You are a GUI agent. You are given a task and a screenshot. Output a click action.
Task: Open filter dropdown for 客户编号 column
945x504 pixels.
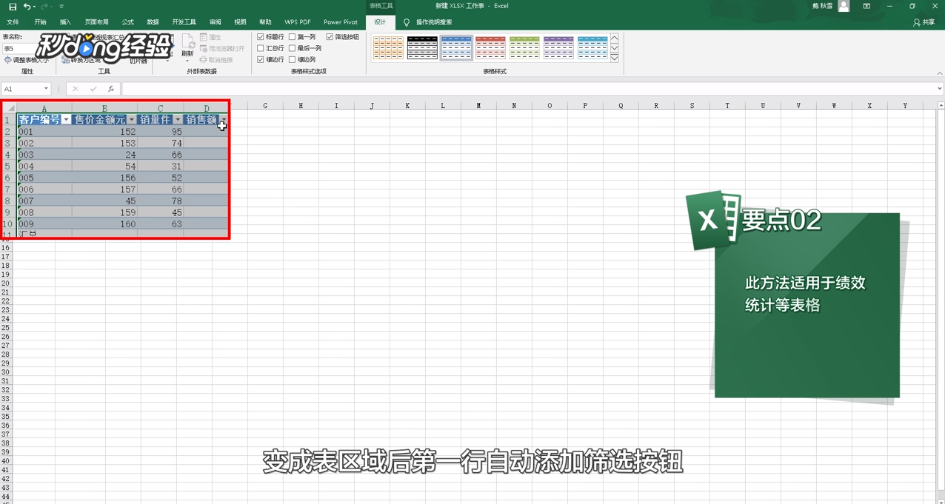click(66, 120)
